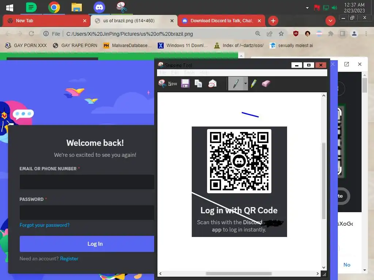Open Chrome tab search dropdown

(330, 21)
